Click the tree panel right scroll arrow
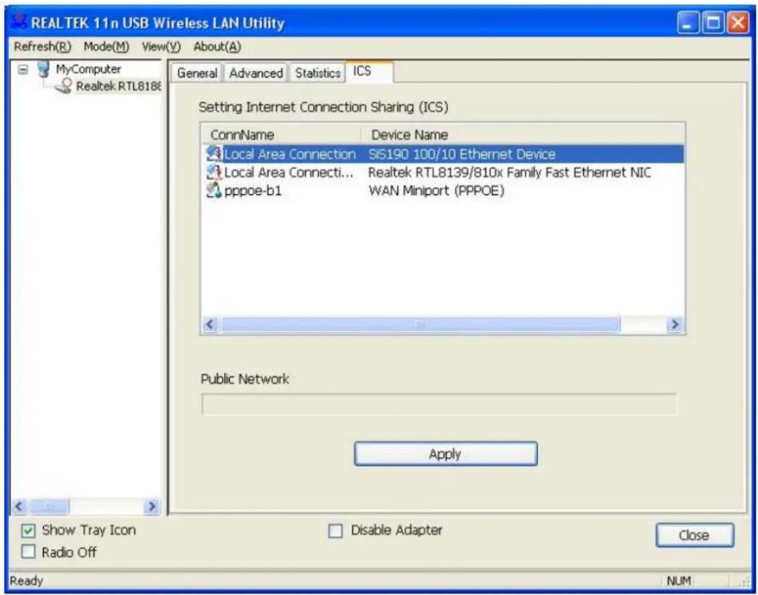 point(151,506)
